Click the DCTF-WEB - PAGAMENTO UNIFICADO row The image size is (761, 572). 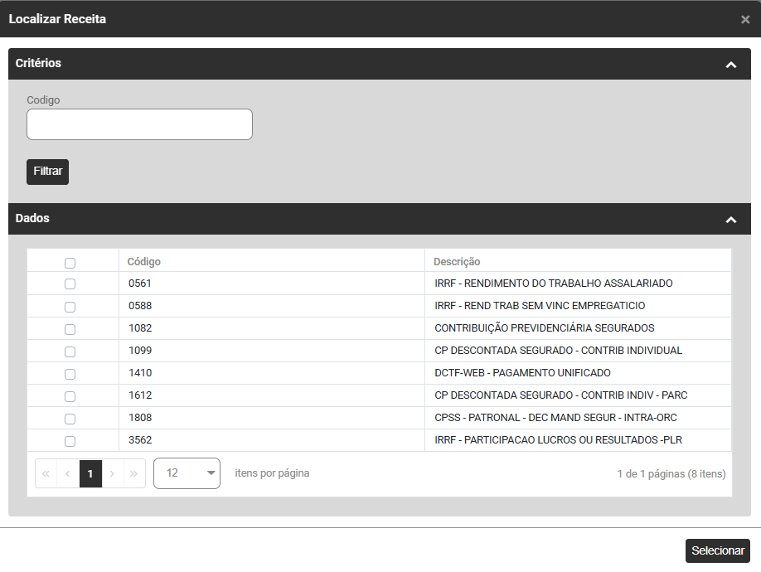(522, 373)
